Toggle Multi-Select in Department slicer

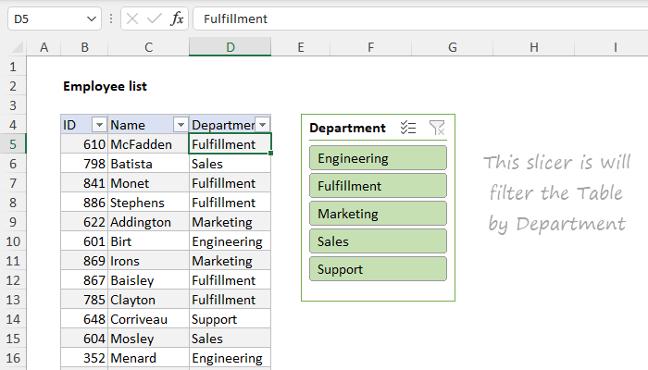(407, 129)
